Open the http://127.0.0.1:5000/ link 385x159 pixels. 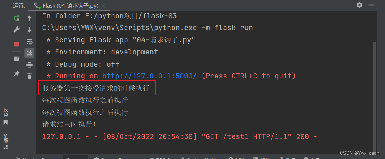point(149,76)
